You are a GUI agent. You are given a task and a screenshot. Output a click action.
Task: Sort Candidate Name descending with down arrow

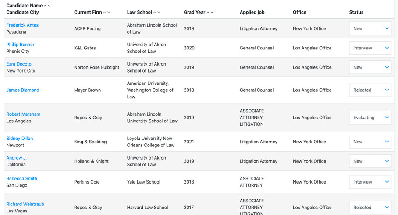50,6
